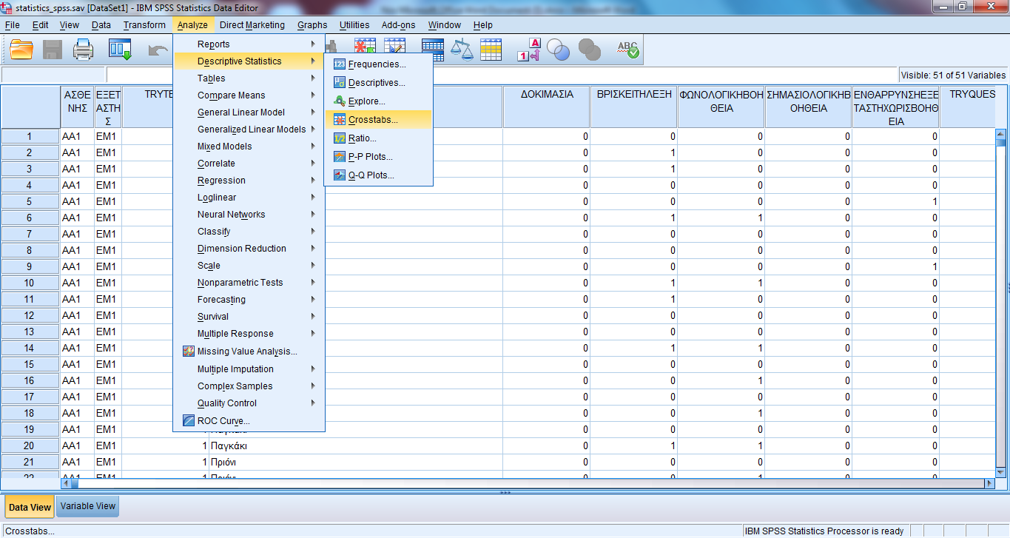Click the Select Cases grid icon
The height and width of the screenshot is (538, 1010).
(491, 50)
